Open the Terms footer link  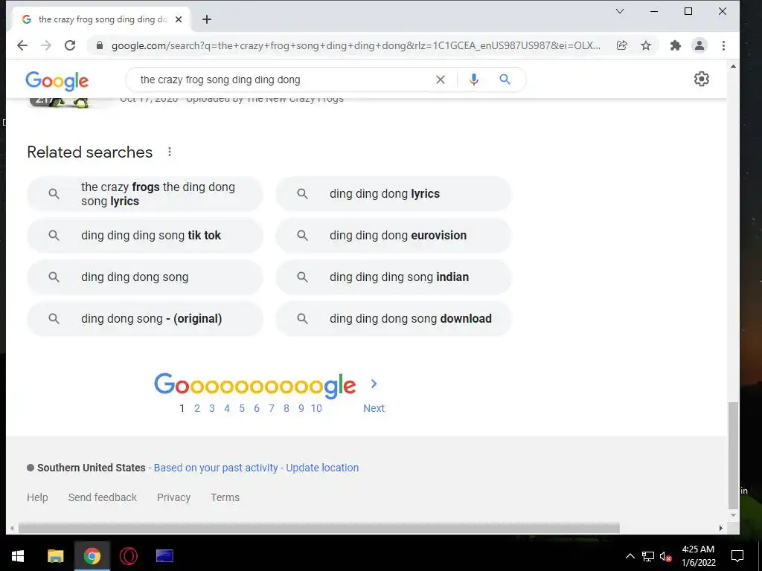click(x=225, y=497)
